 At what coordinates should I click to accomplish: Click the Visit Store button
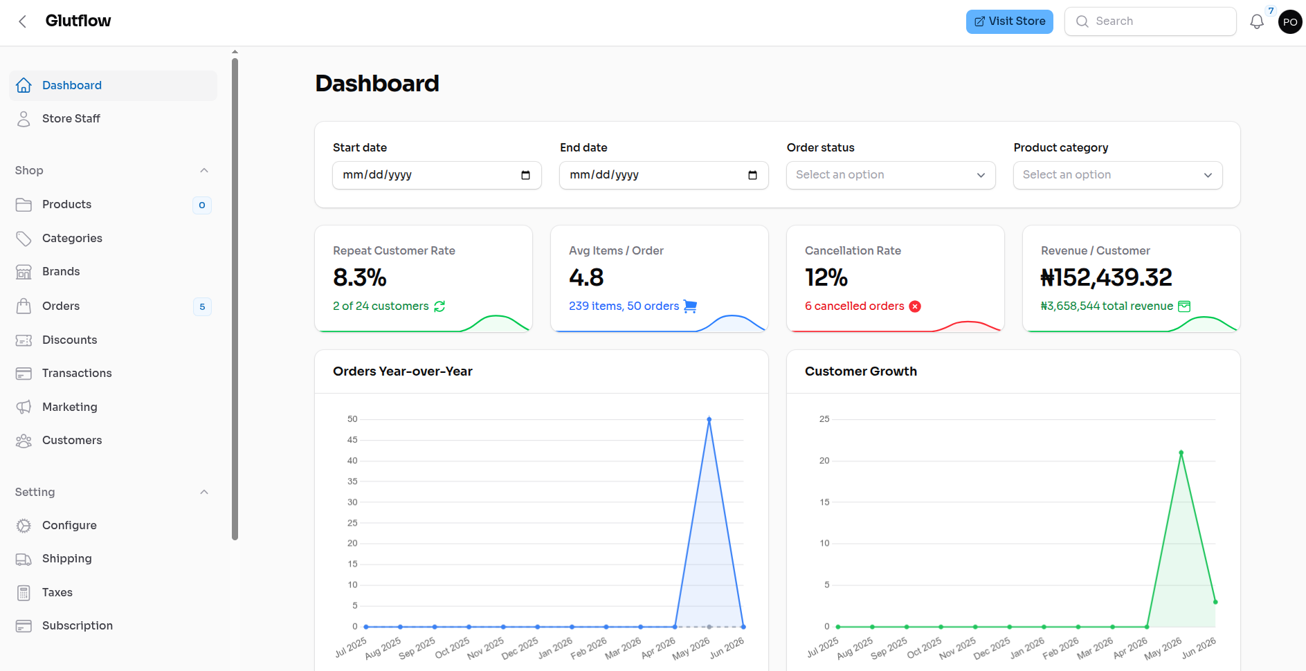(x=1010, y=21)
